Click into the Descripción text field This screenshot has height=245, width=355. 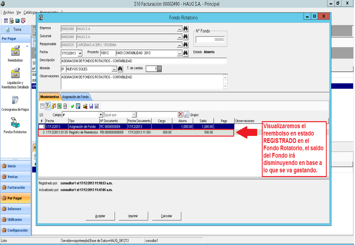tap(144, 61)
